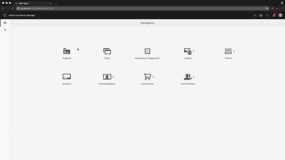285x160 pixels.
Task: Open the browser three-dot menu
Action: click(x=282, y=8)
